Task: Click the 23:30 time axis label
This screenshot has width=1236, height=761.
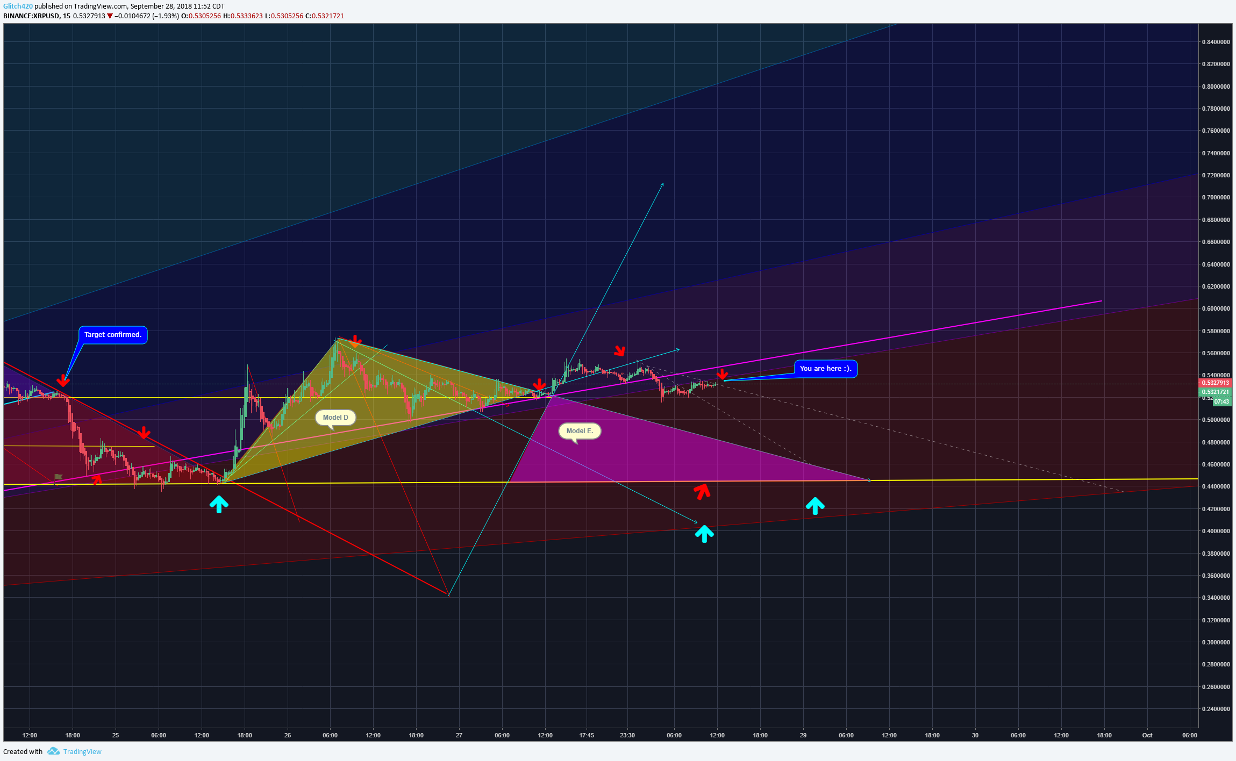Action: pyautogui.click(x=627, y=735)
